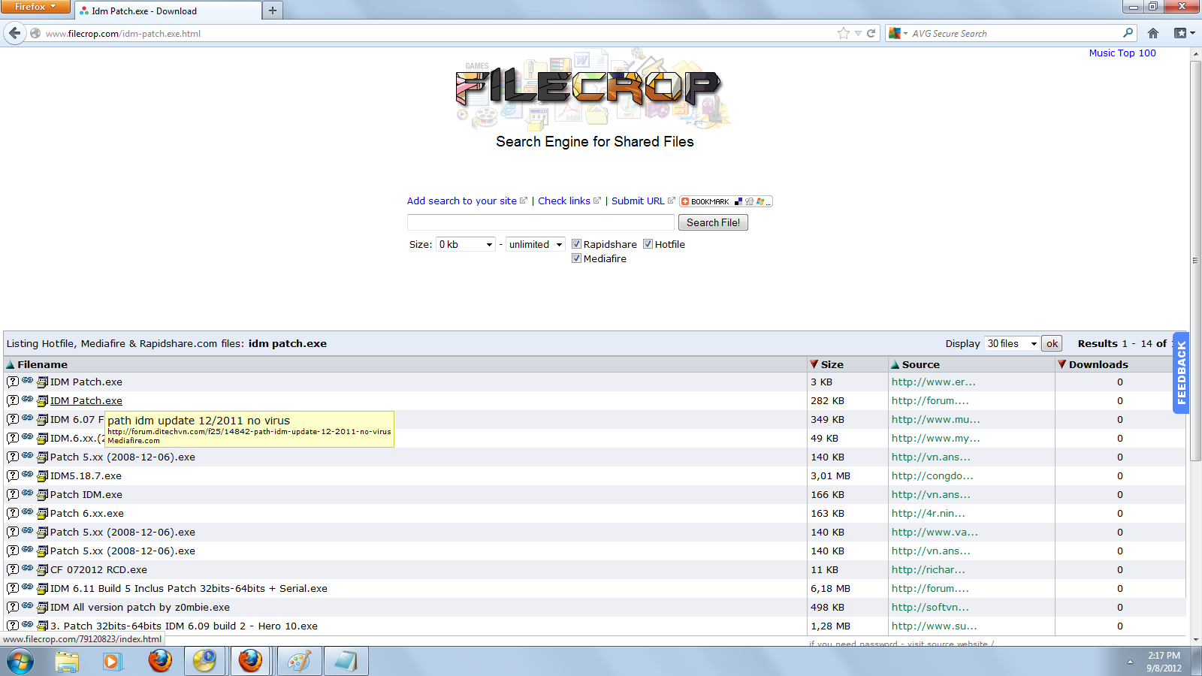Uncheck the Mediafire checkbox
The image size is (1202, 676).
576,258
